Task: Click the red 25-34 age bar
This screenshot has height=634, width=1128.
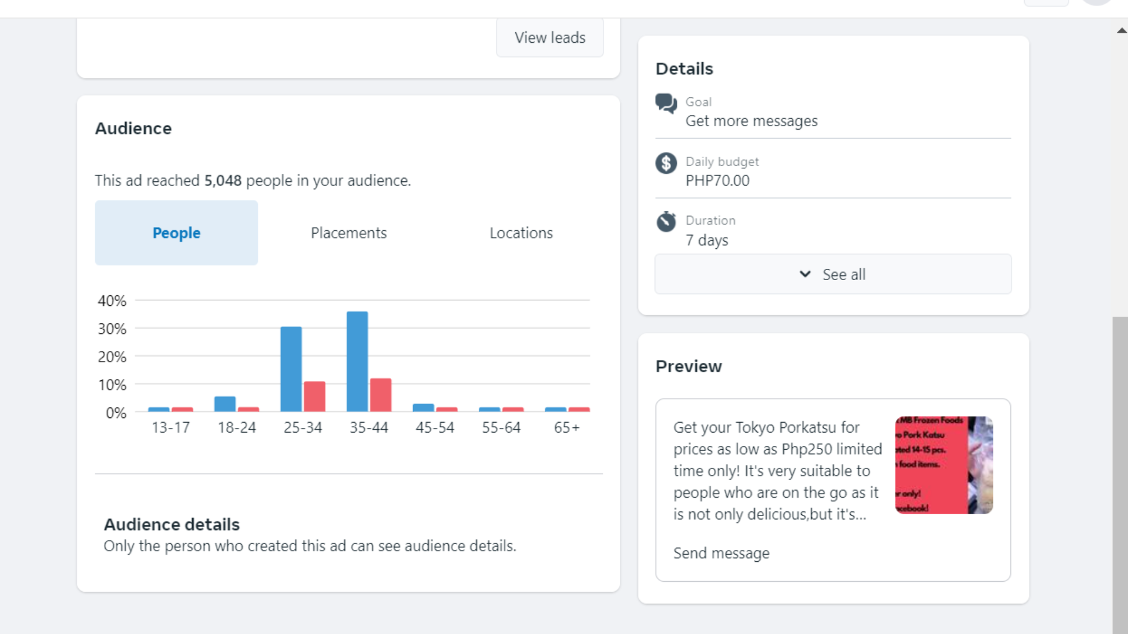Action: tap(314, 396)
